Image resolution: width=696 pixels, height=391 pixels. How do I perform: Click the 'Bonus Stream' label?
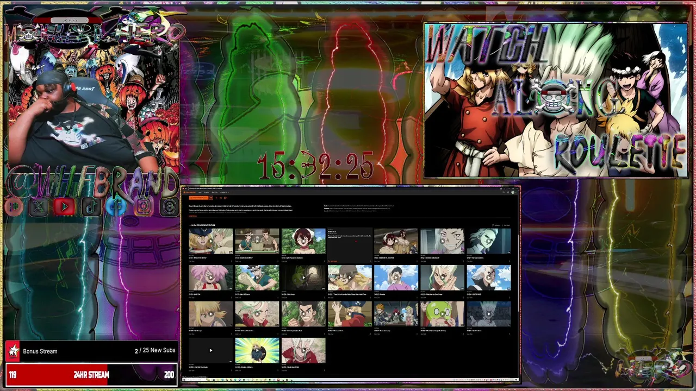pyautogui.click(x=40, y=351)
